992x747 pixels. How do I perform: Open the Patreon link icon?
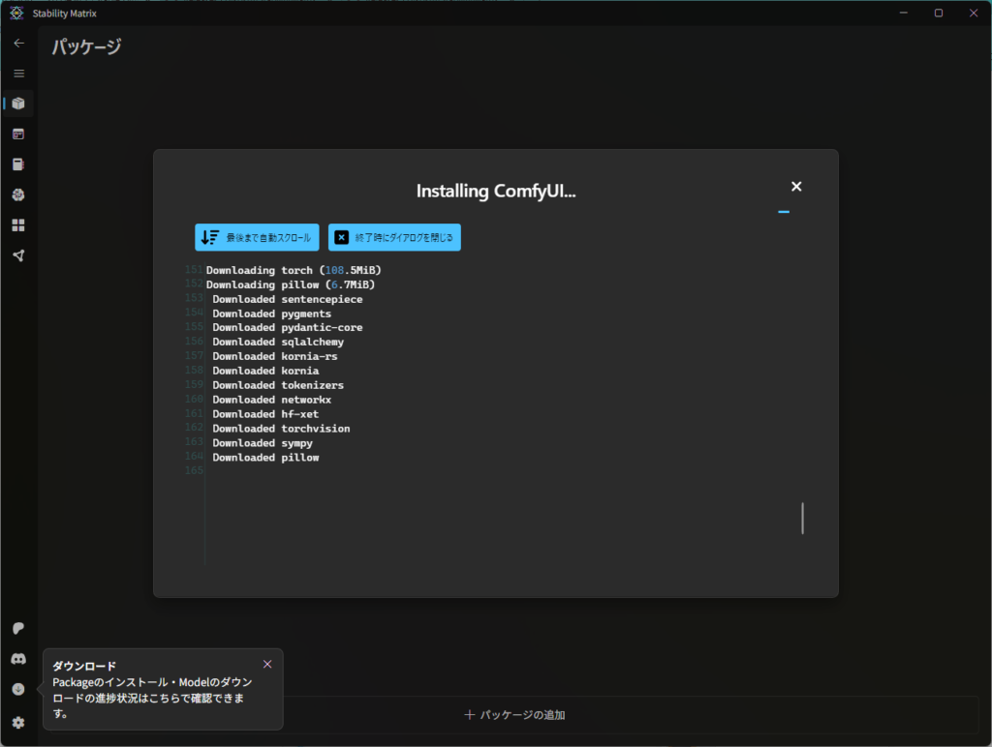click(x=18, y=628)
